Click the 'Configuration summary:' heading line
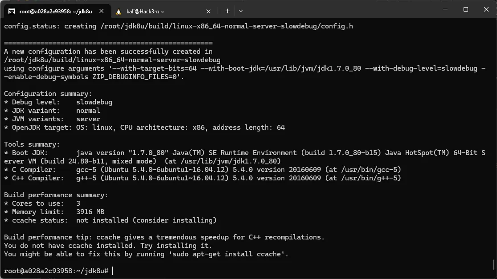The image size is (497, 279). pos(48,94)
